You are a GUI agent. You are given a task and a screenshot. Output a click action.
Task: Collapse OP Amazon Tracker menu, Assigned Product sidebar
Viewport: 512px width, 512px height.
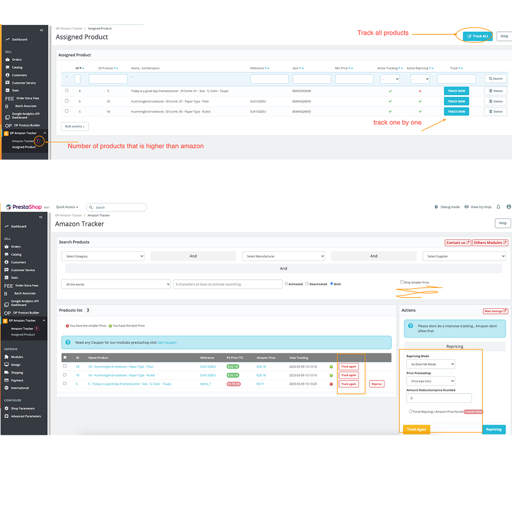pyautogui.click(x=45, y=133)
